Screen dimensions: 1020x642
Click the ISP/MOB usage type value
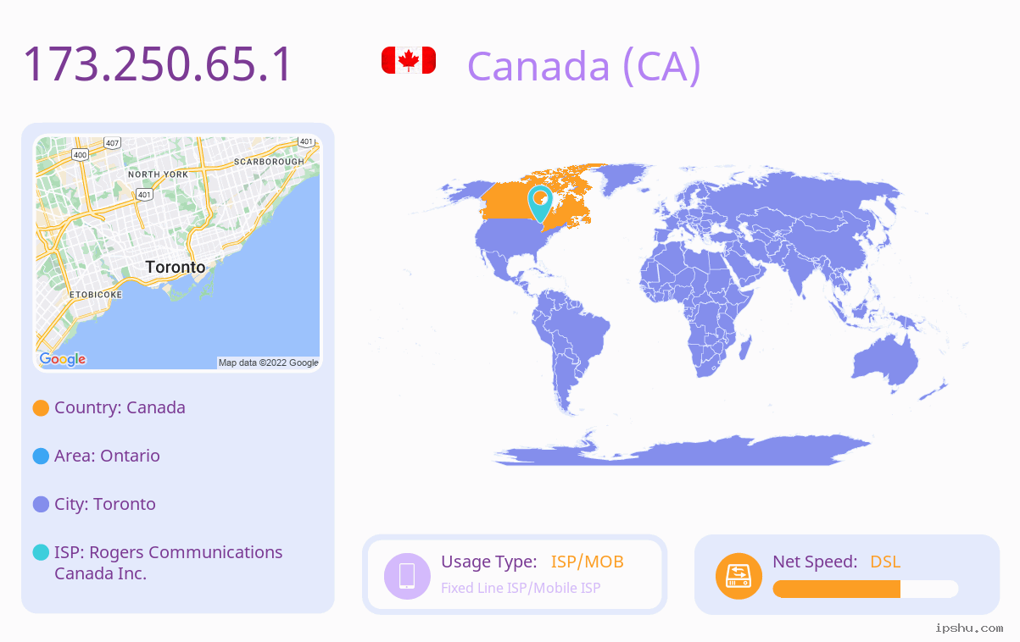click(588, 562)
